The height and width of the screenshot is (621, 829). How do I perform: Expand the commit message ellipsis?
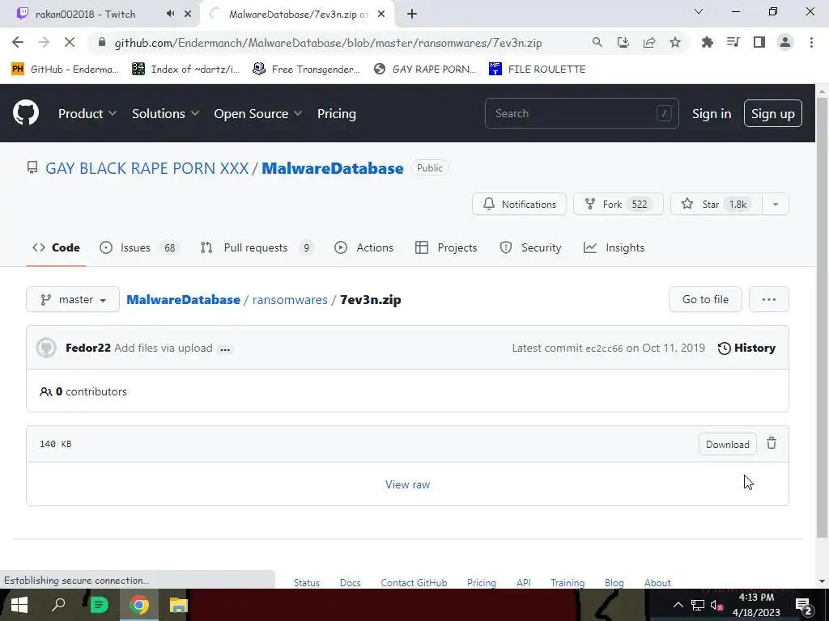(225, 349)
